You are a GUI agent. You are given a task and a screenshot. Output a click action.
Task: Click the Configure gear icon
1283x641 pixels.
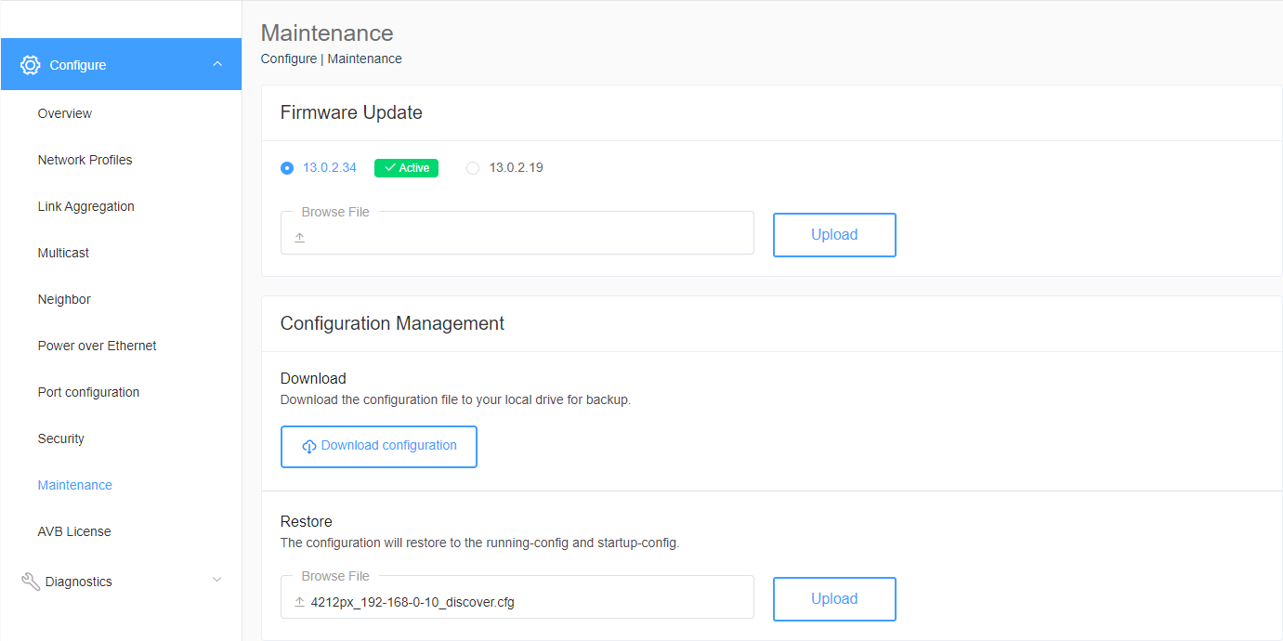31,65
